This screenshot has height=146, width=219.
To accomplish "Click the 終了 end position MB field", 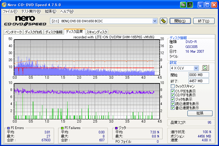I will click(199, 81).
